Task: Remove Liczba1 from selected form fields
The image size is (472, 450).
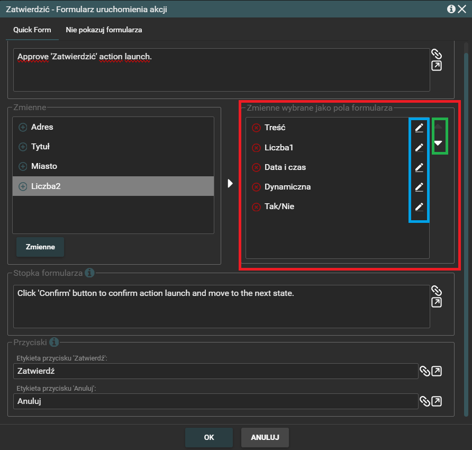Action: coord(256,148)
